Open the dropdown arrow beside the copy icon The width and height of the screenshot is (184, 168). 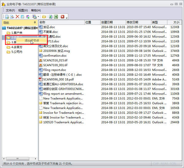pyautogui.click(x=38, y=17)
